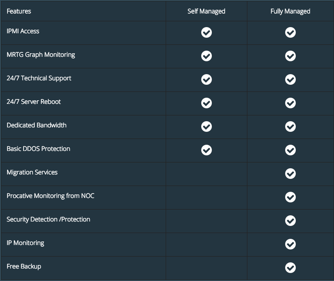
Task: Click Self Managed checkmark for IPMI Access
Action: pyautogui.click(x=207, y=32)
